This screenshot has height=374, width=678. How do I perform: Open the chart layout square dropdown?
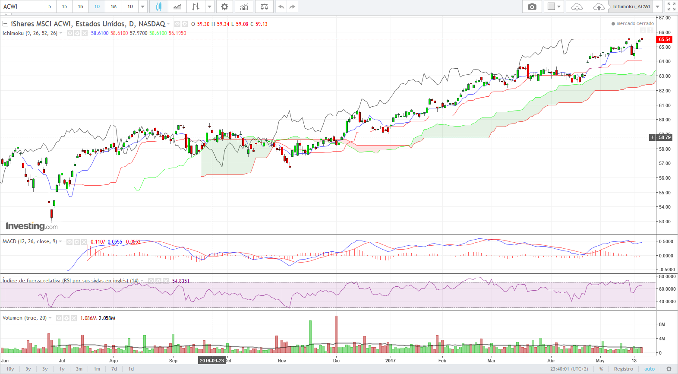click(x=554, y=6)
